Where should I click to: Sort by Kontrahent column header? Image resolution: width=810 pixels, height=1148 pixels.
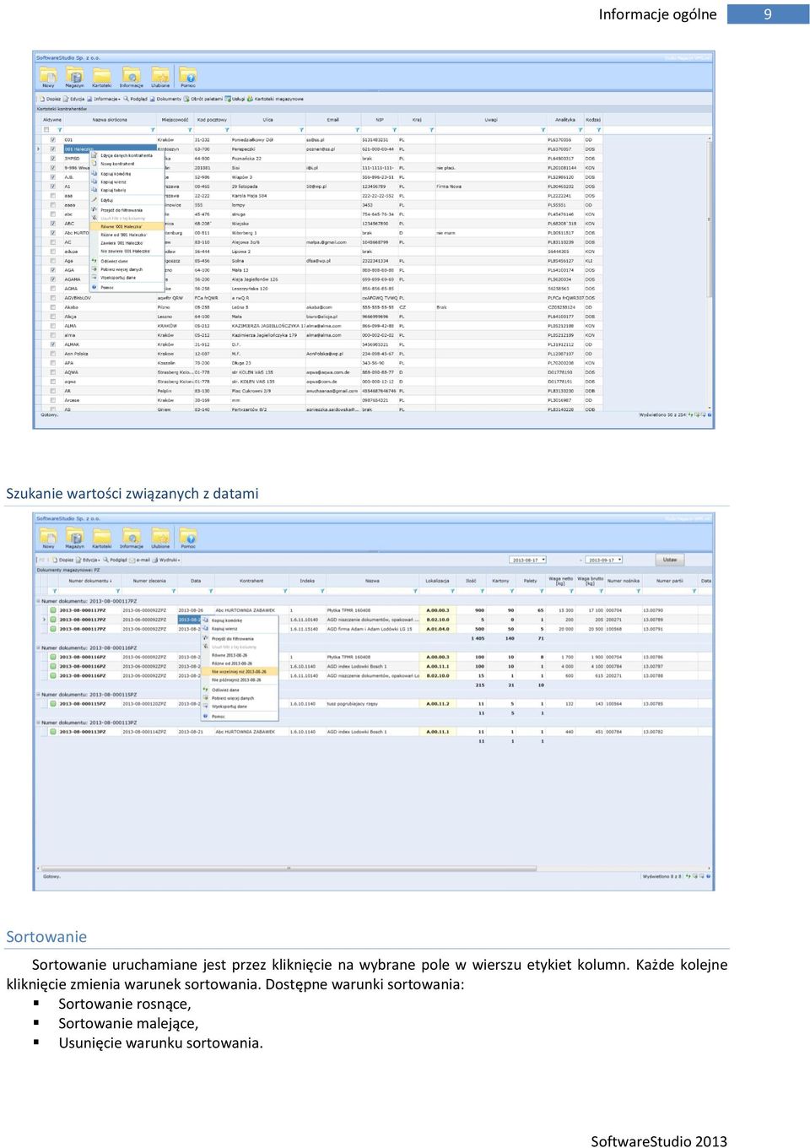pyautogui.click(x=252, y=581)
